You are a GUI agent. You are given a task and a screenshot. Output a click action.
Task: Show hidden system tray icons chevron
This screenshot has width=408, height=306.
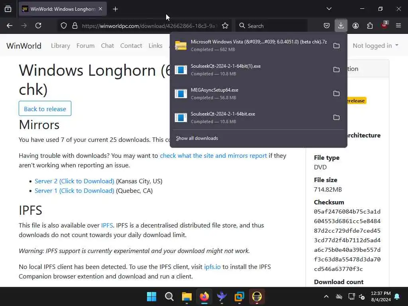click(326, 296)
